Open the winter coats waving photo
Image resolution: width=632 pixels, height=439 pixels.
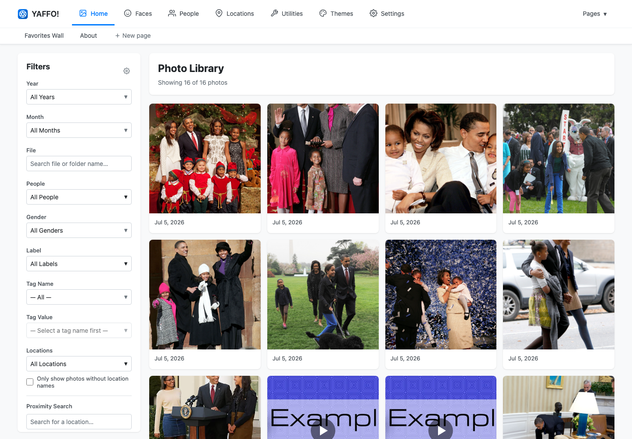[x=205, y=295]
